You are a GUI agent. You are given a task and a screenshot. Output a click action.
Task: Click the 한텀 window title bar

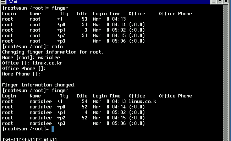[x=103, y=1]
